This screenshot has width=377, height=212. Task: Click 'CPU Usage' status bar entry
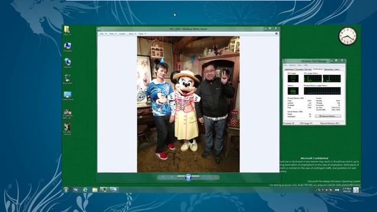306,123
